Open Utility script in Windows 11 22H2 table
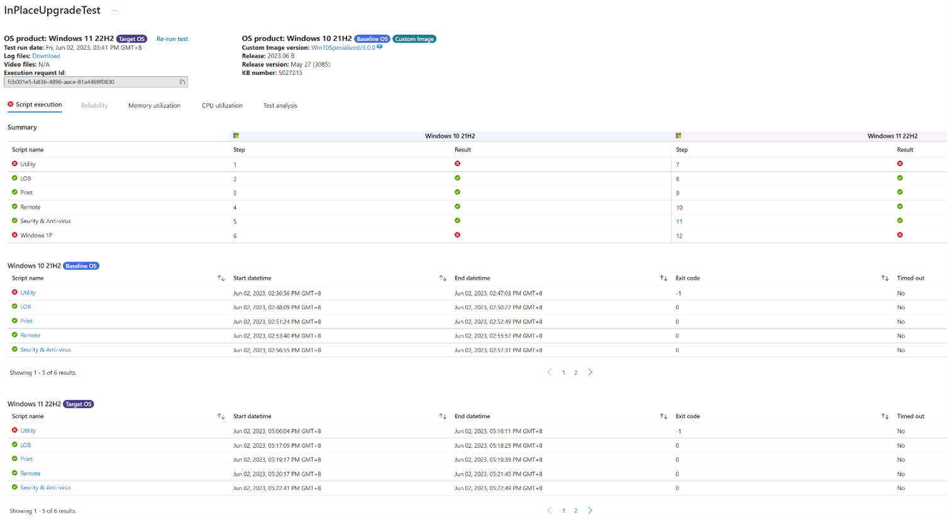The height and width of the screenshot is (519, 947). click(x=28, y=431)
